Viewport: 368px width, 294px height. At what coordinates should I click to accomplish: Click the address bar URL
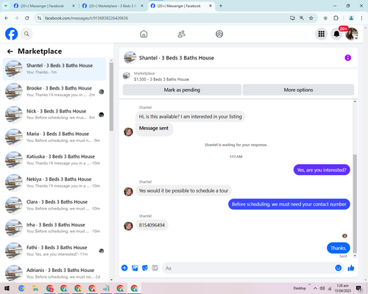point(86,18)
